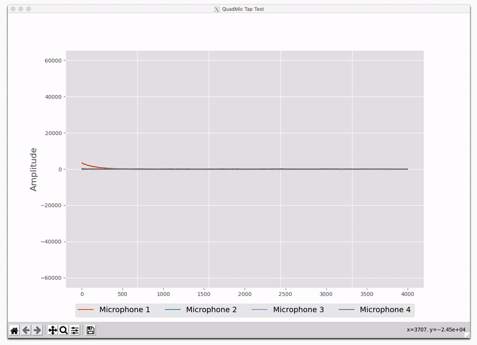The height and width of the screenshot is (345, 477).
Task: Click the red Microphone 1 line swatch
Action: [x=85, y=309]
